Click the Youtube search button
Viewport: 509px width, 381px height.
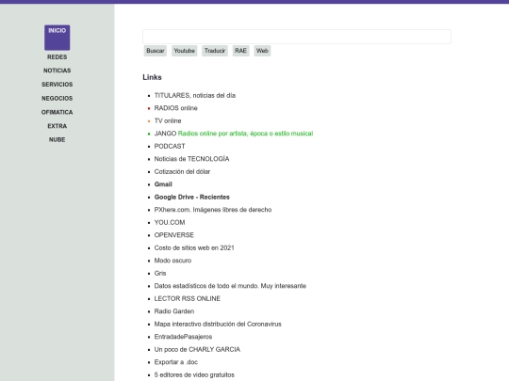pyautogui.click(x=185, y=51)
